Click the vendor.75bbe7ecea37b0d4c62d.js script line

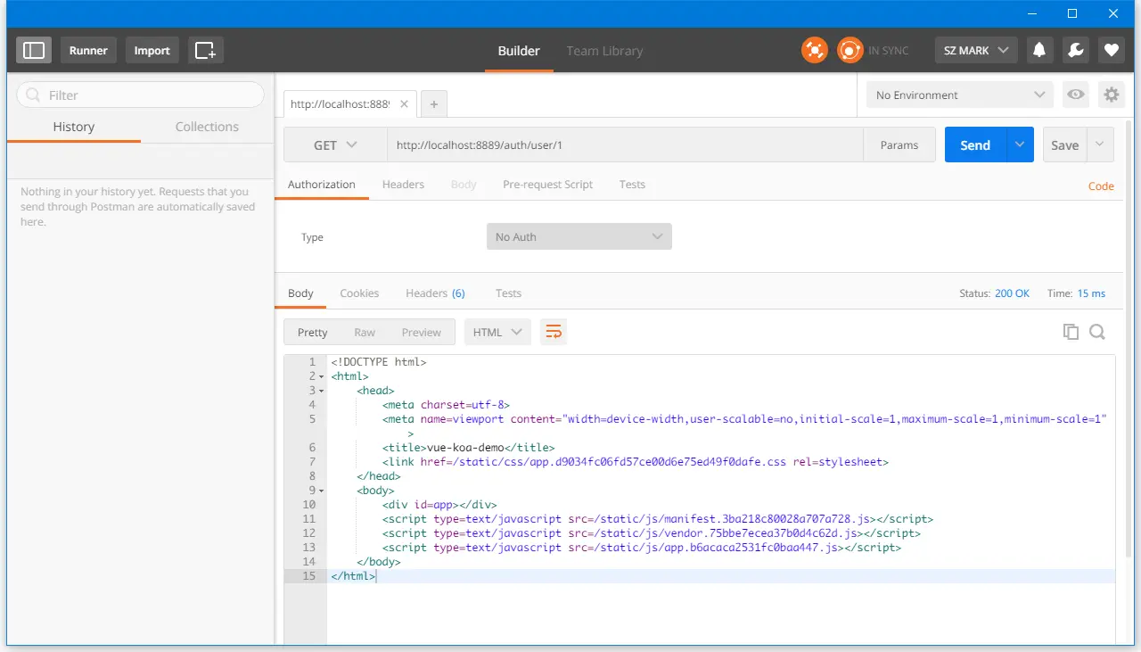pos(652,533)
